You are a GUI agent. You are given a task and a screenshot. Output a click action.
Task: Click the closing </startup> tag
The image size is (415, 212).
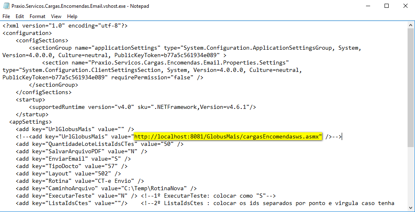(x=32, y=115)
